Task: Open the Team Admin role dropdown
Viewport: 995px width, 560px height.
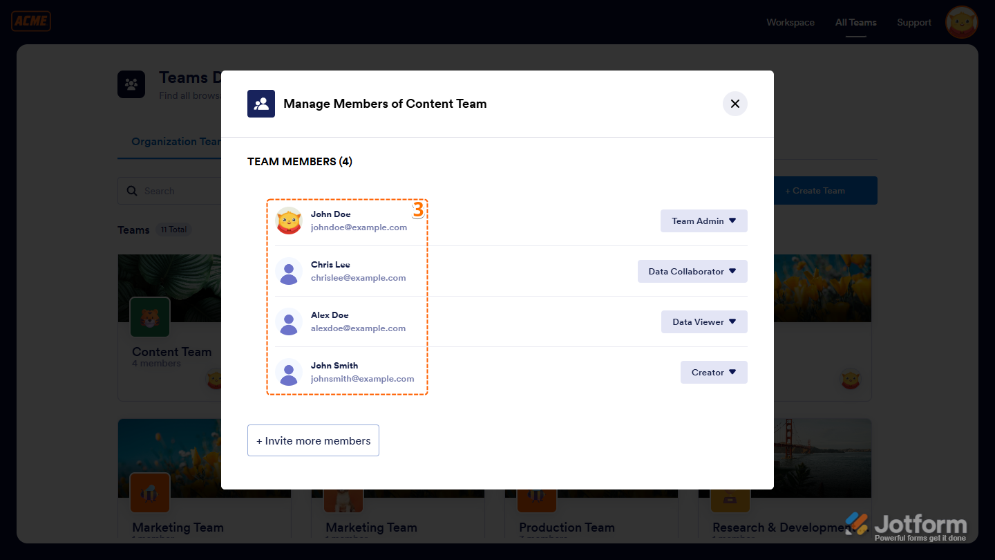Action: click(703, 221)
